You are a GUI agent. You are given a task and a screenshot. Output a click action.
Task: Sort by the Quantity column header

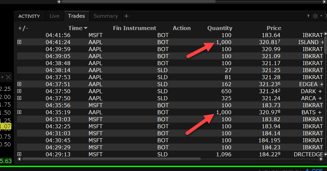[x=220, y=28]
